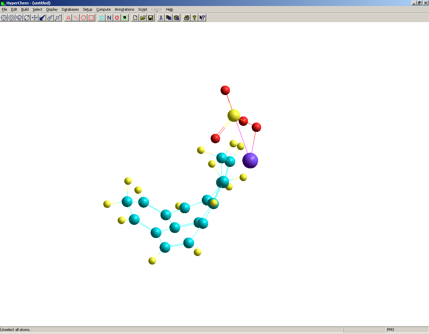This screenshot has height=334, width=429.
Task: Click the topmost red oxygen atom
Action: 225,90
